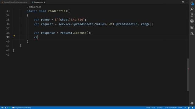Click the sheet variable in the range string
Image resolution: width=195 pixels, height=109 pixels.
click(64, 20)
